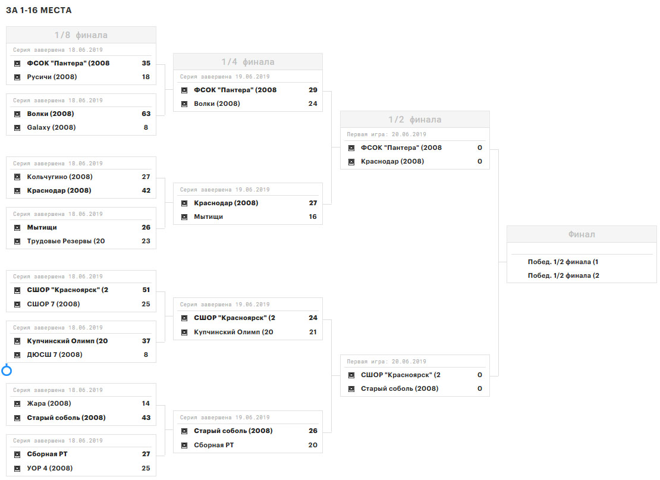Click the team logo icon beside Русичи (2008)

[x=17, y=77]
